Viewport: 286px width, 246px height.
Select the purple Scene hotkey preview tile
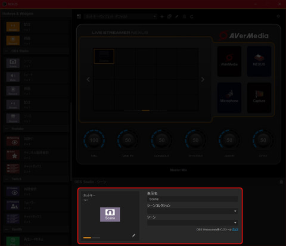(110, 214)
